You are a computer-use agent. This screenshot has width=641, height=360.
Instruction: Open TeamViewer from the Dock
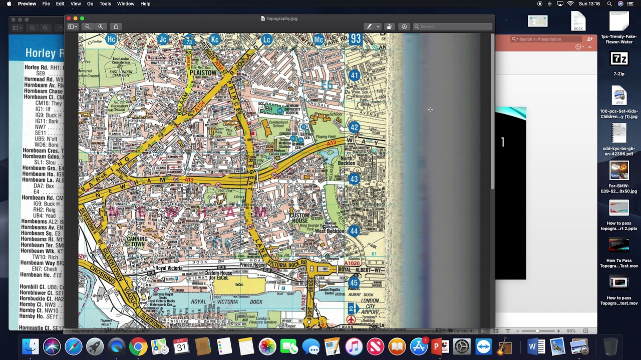[x=483, y=346]
